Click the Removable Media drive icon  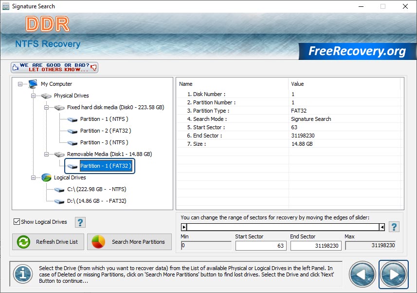point(59,154)
